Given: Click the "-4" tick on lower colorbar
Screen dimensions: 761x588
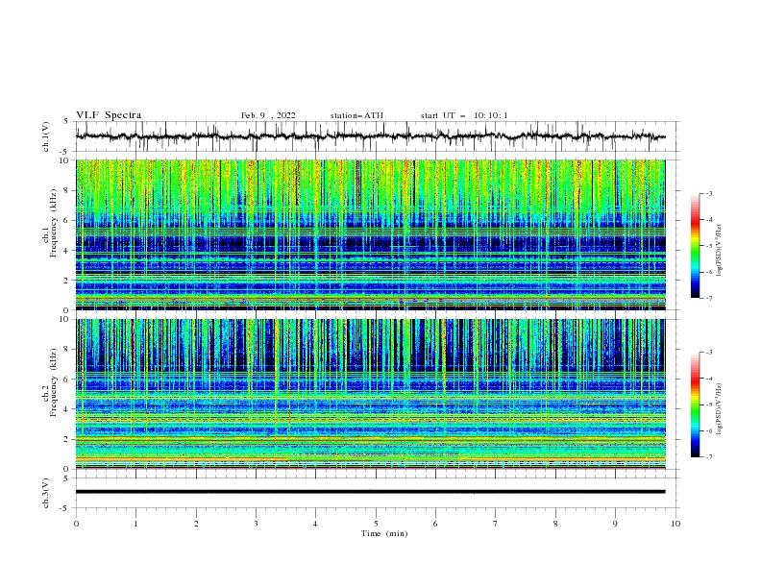Looking at the screenshot, I should pos(708,379).
